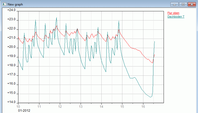Click the +21.0 y-axis label

coord(11,38)
